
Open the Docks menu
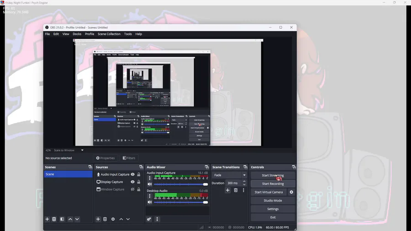tap(77, 34)
